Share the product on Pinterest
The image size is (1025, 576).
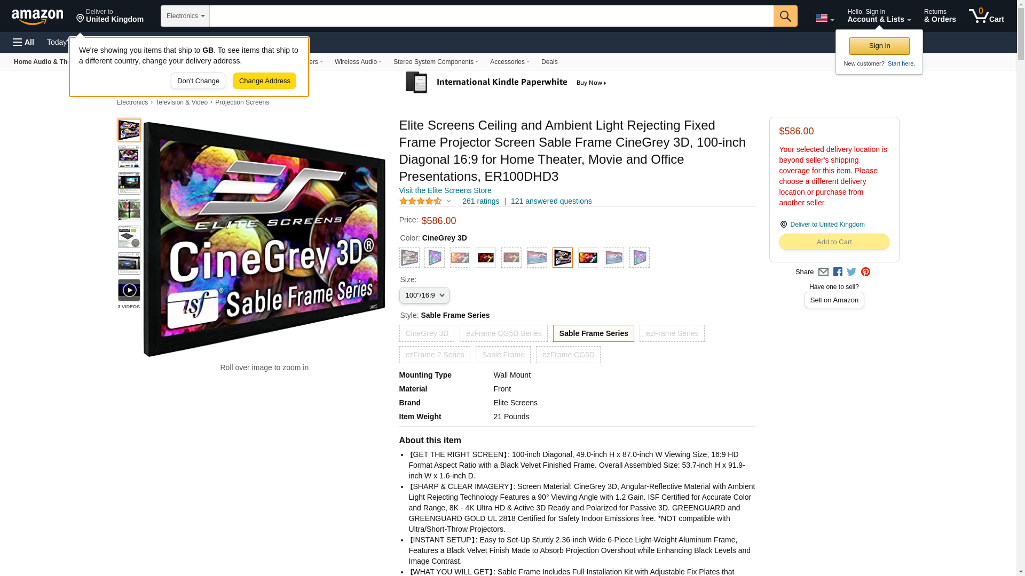(x=865, y=272)
